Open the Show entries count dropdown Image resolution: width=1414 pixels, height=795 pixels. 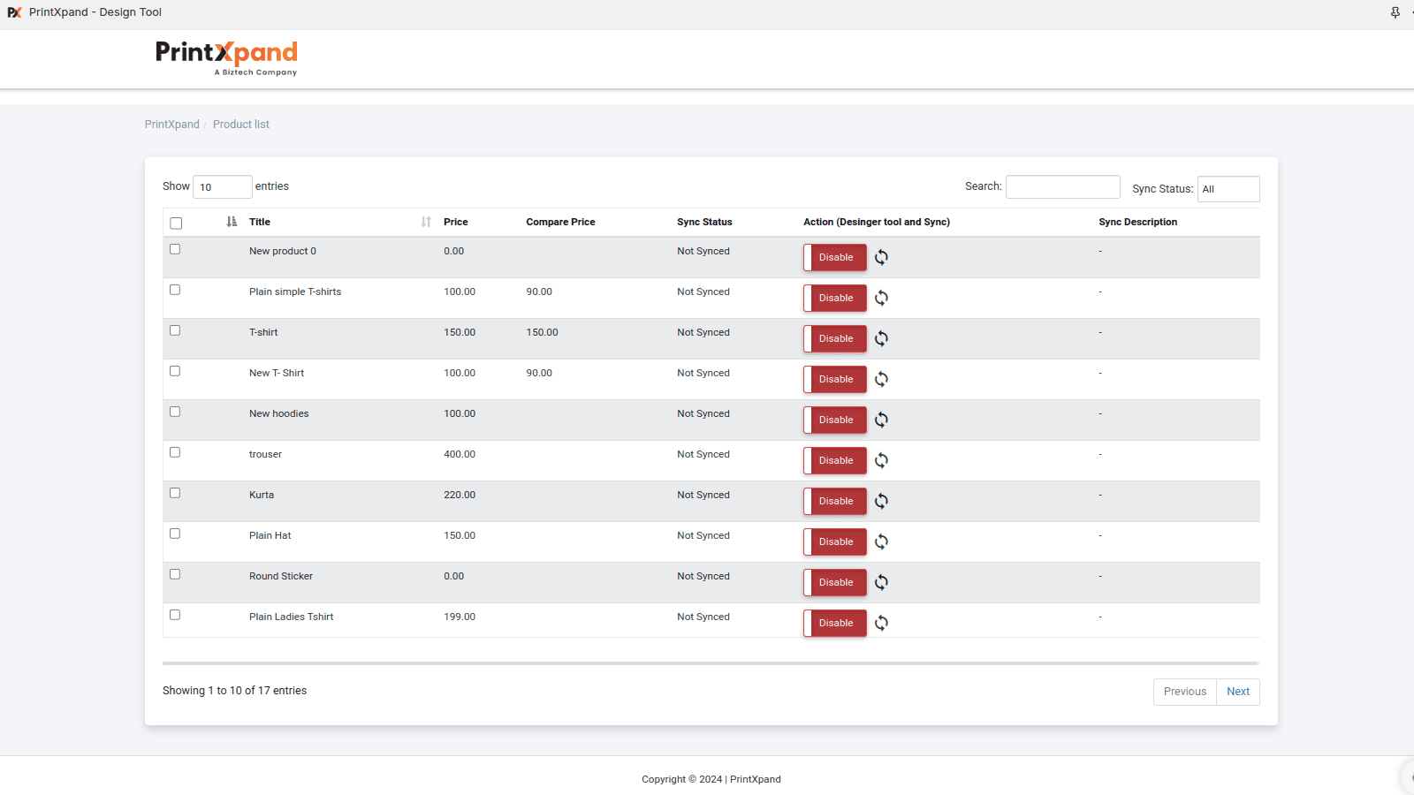coord(222,187)
